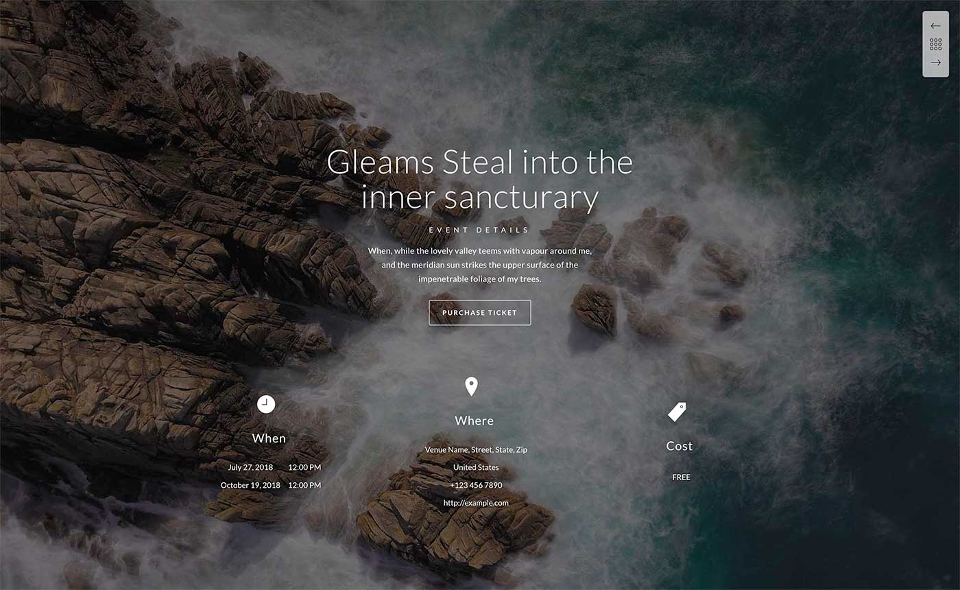The image size is (960, 590).
Task: Open the http://example.com venue link
Action: coord(476,503)
